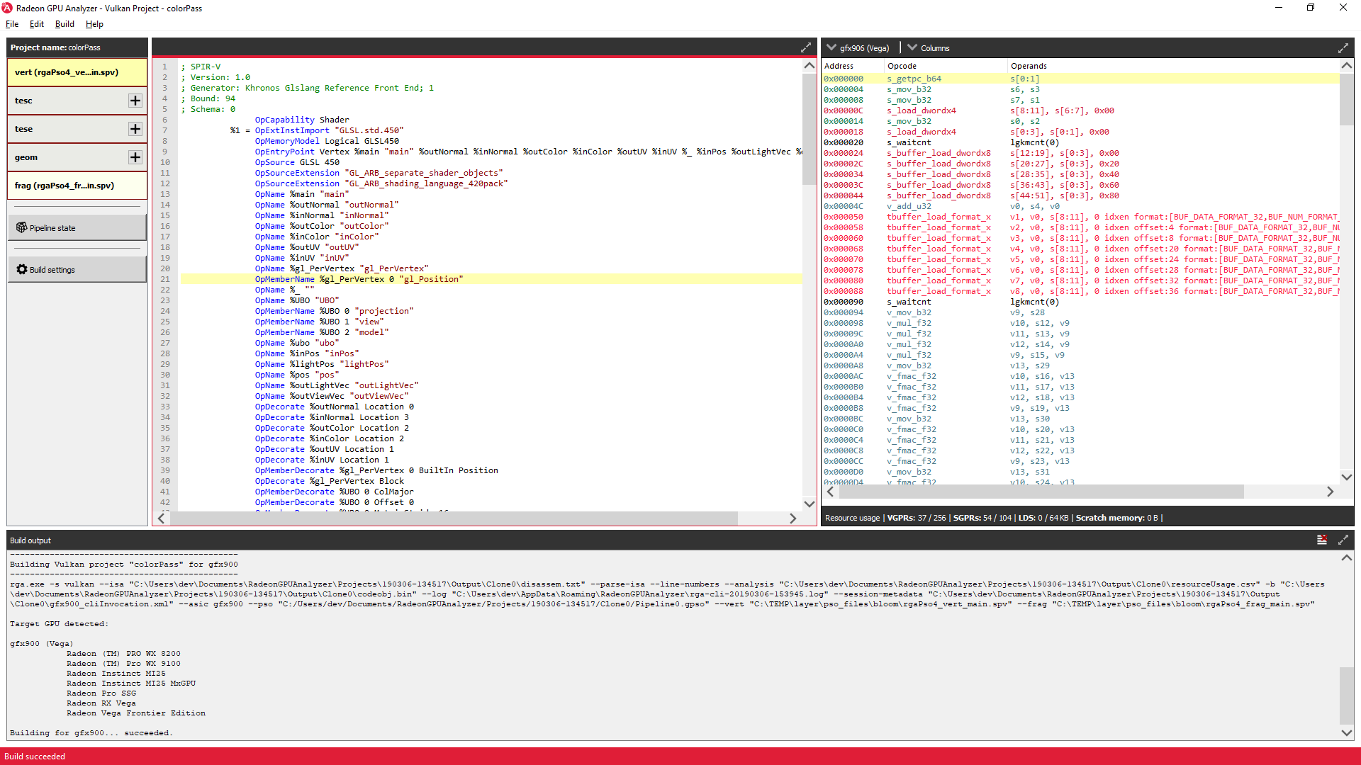Click the Radeon GPU Analyzer app icon
1361x765 pixels.
(x=7, y=8)
